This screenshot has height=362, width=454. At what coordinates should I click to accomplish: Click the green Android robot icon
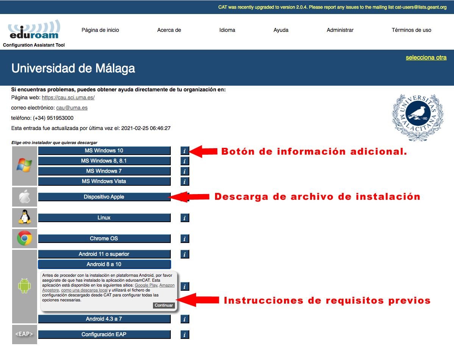pos(24,286)
